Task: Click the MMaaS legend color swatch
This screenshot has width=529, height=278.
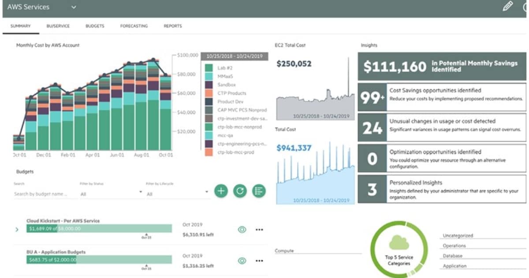Action: [209, 76]
